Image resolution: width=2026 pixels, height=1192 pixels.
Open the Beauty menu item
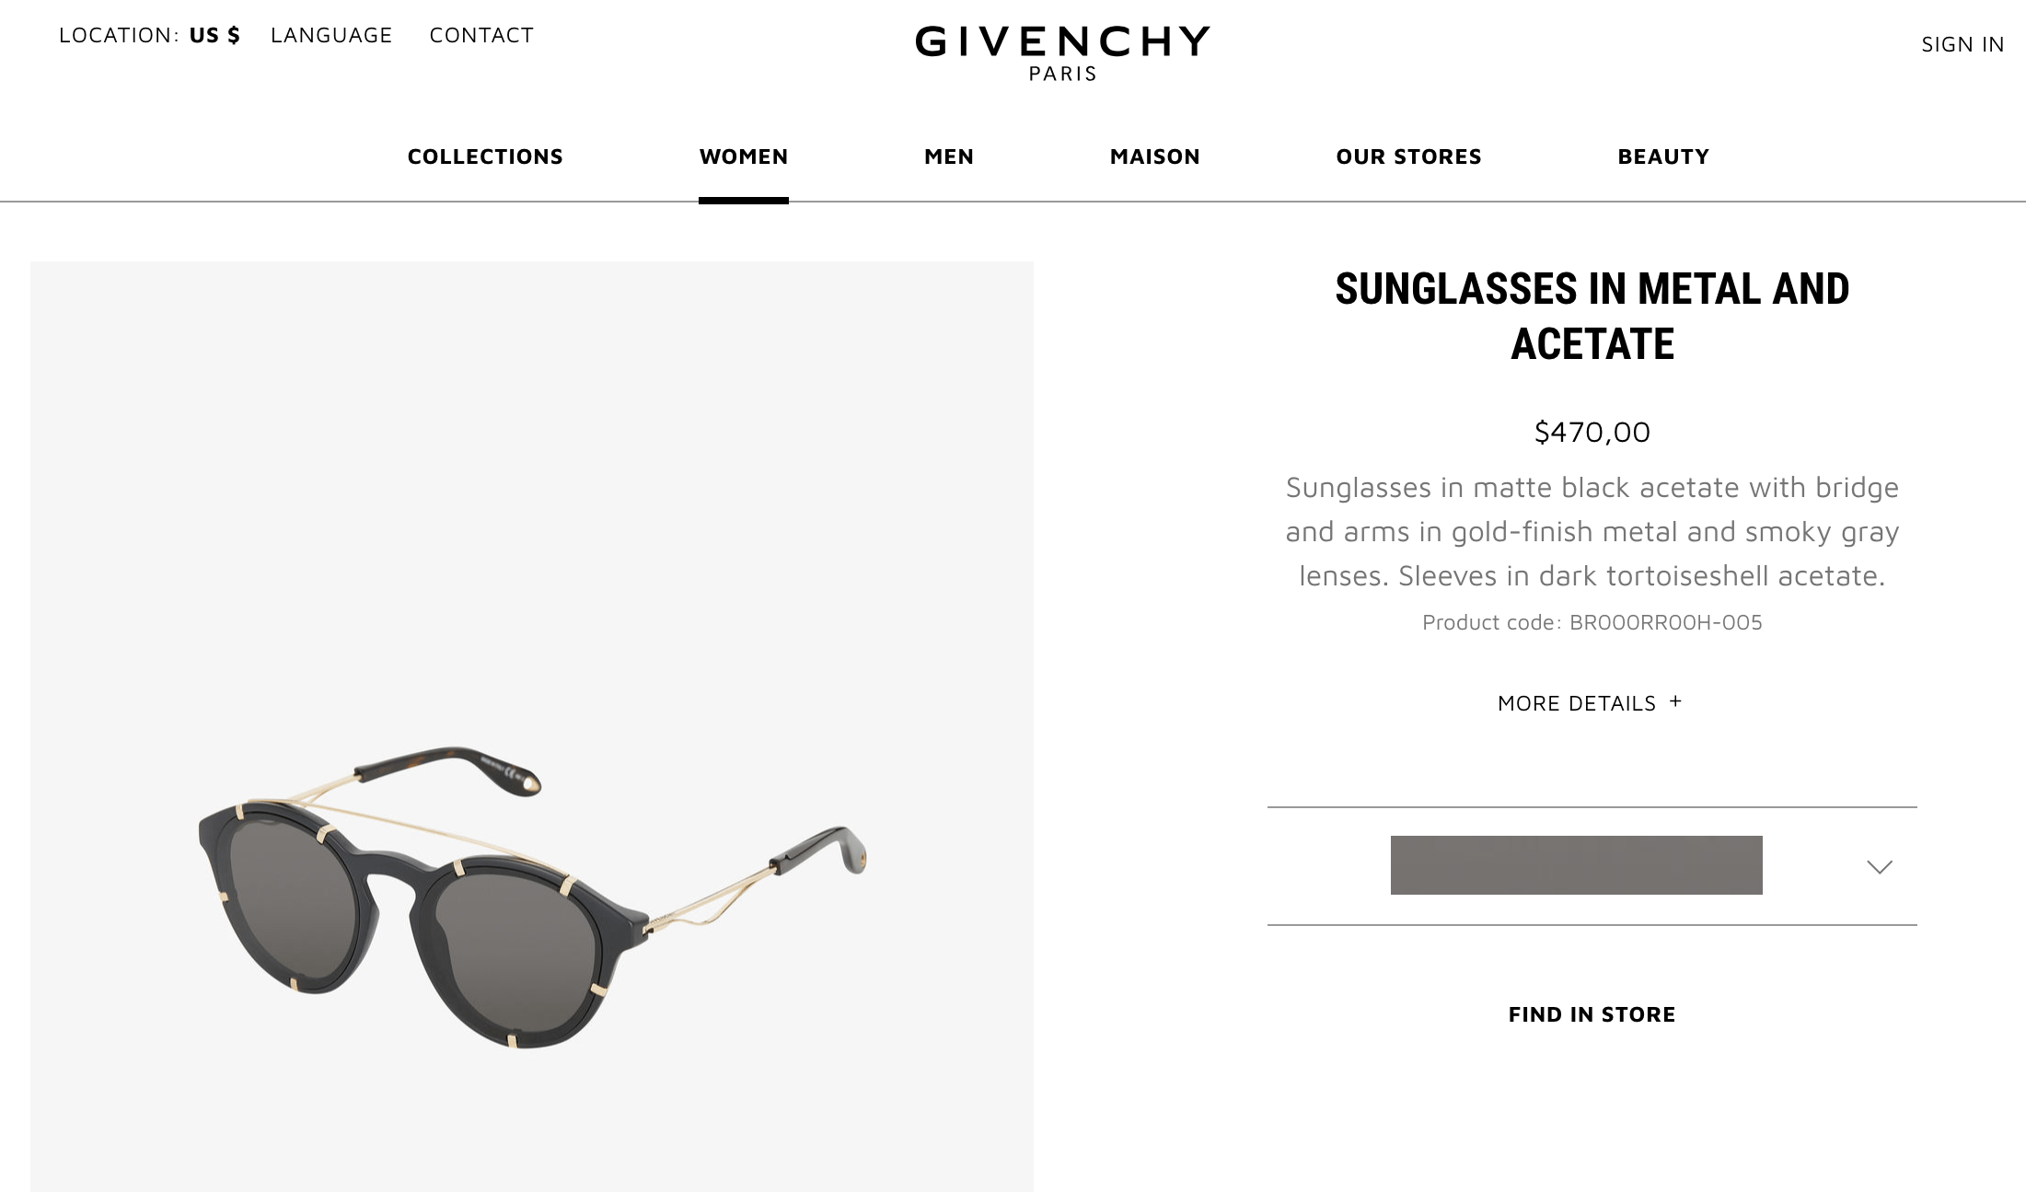point(1663,156)
